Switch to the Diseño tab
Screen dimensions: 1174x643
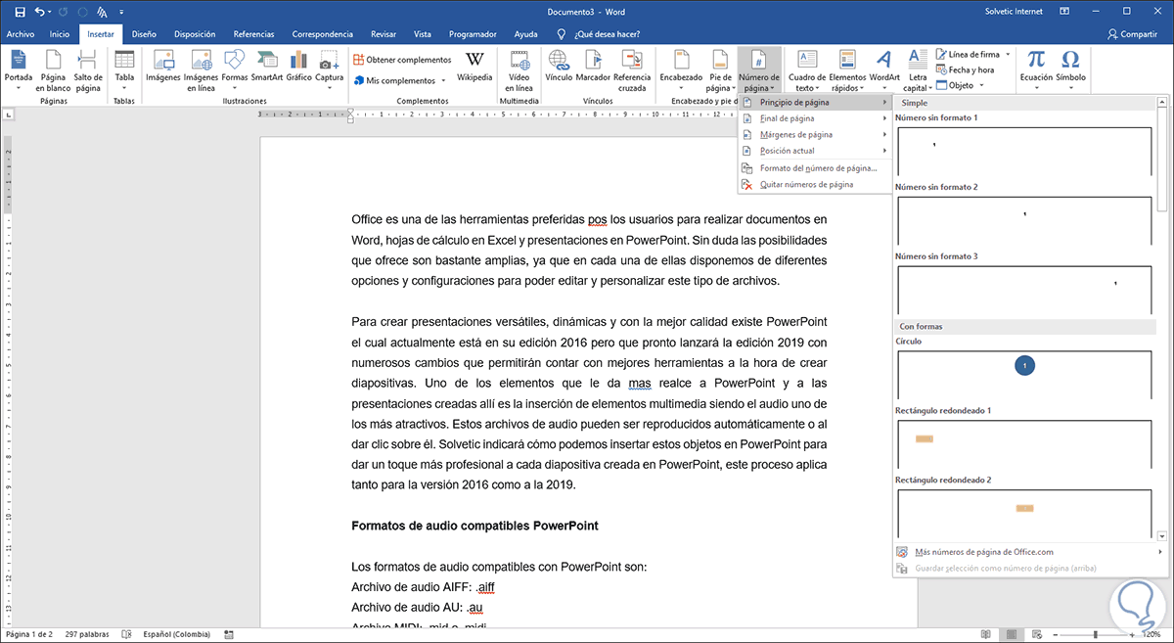pos(144,33)
